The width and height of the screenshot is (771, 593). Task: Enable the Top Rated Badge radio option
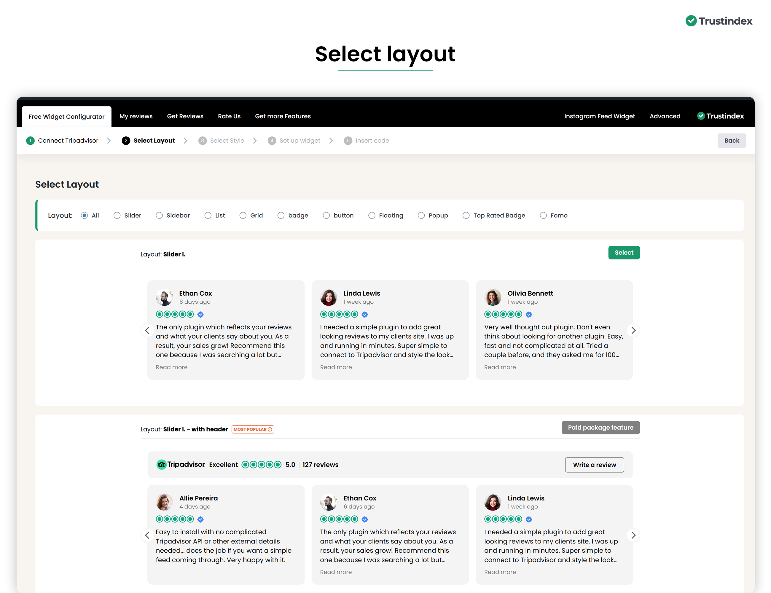(x=466, y=215)
